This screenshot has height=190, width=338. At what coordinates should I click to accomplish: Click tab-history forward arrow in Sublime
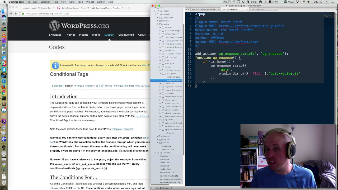[x=189, y=9]
